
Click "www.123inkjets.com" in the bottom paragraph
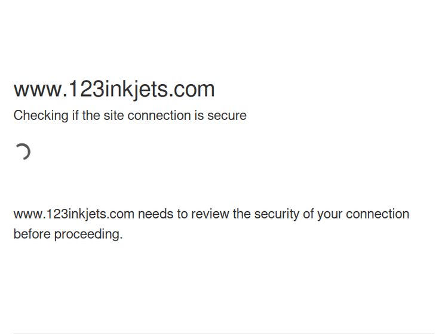73,214
